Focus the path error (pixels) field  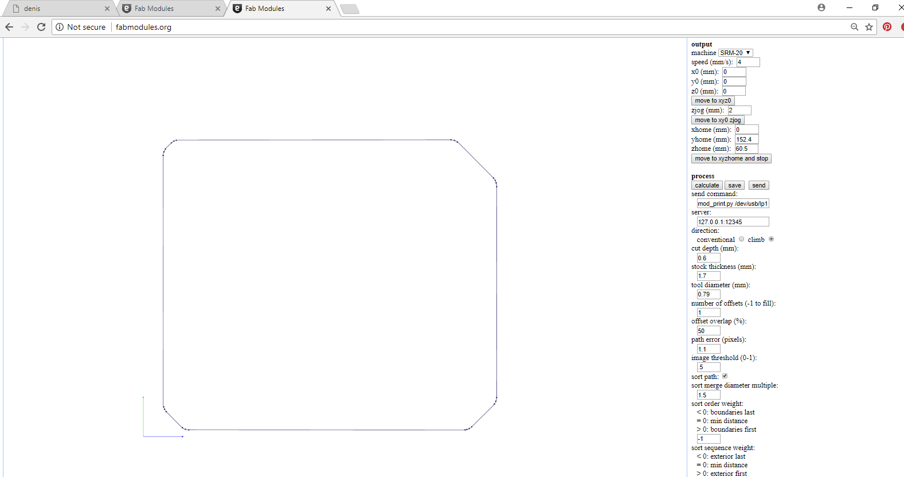709,349
